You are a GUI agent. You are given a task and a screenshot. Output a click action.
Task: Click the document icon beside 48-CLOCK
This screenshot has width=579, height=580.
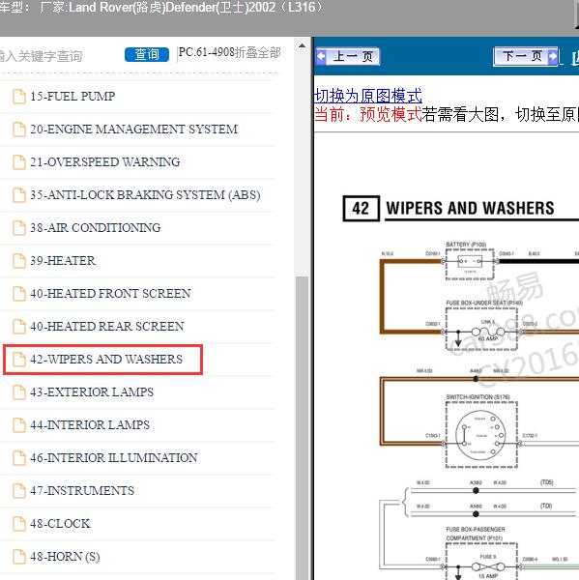click(19, 524)
